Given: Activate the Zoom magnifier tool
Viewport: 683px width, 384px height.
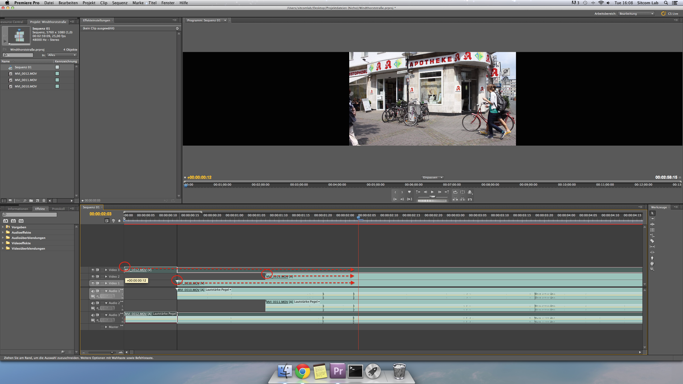Looking at the screenshot, I should point(652,269).
